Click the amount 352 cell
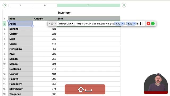Screen dimensions: 170x96 tap(45, 59)
